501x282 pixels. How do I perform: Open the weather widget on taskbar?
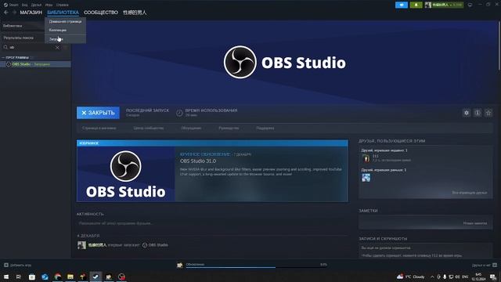[411, 277]
